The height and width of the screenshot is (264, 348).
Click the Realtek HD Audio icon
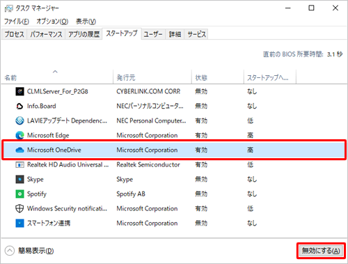(19, 165)
